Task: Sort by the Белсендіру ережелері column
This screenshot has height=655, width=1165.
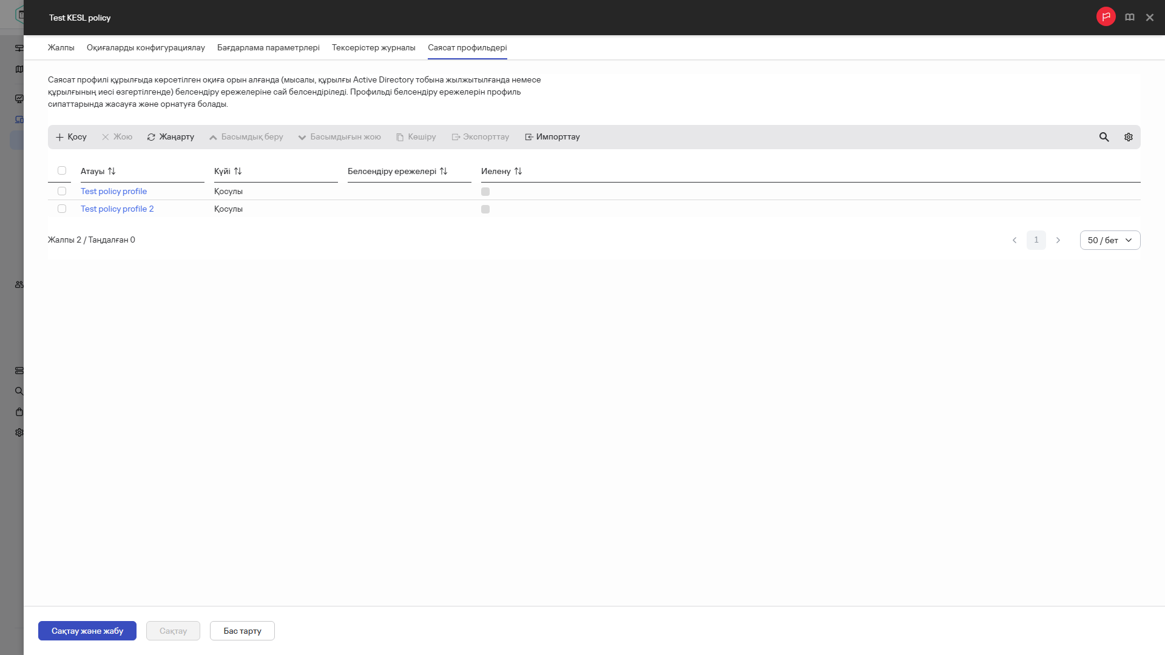Action: point(444,172)
